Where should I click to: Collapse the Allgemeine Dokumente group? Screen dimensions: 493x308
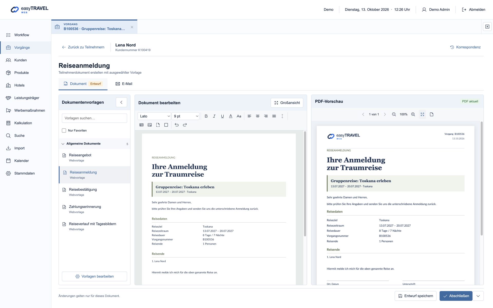94,144
